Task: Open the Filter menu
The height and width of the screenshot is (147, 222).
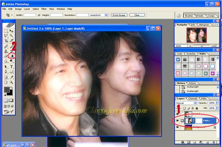Action: 44,9
